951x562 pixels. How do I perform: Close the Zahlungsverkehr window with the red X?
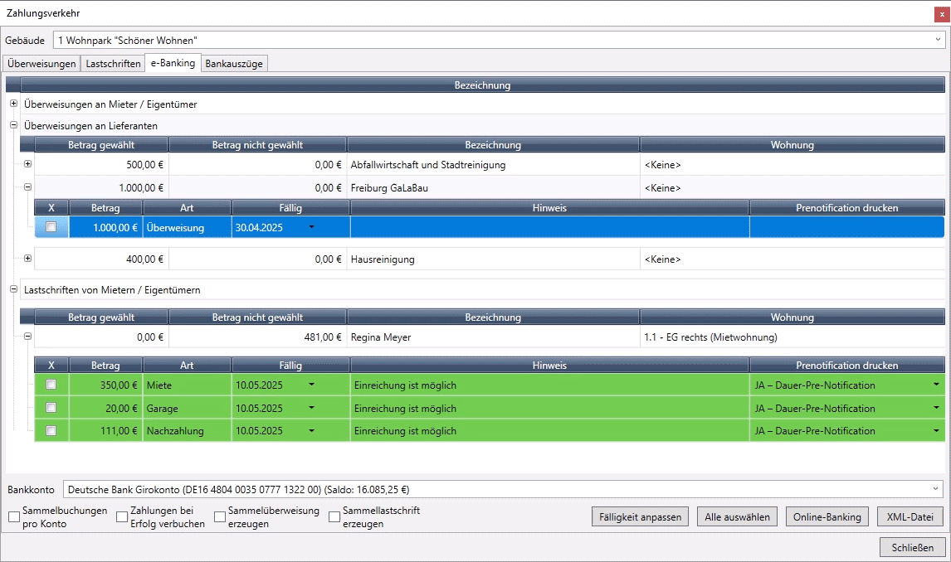click(942, 14)
